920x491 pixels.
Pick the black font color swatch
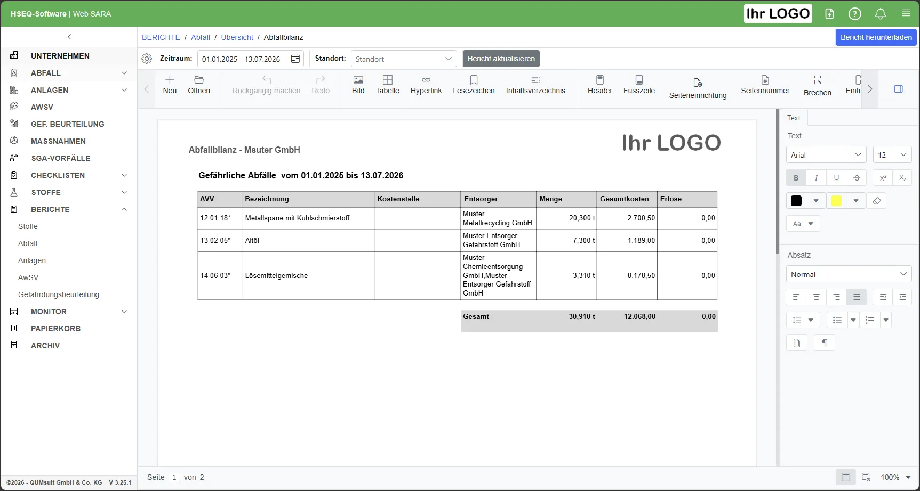click(x=796, y=201)
